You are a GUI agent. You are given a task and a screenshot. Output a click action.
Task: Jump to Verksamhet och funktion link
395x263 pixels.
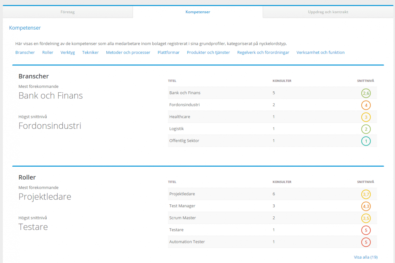click(320, 52)
